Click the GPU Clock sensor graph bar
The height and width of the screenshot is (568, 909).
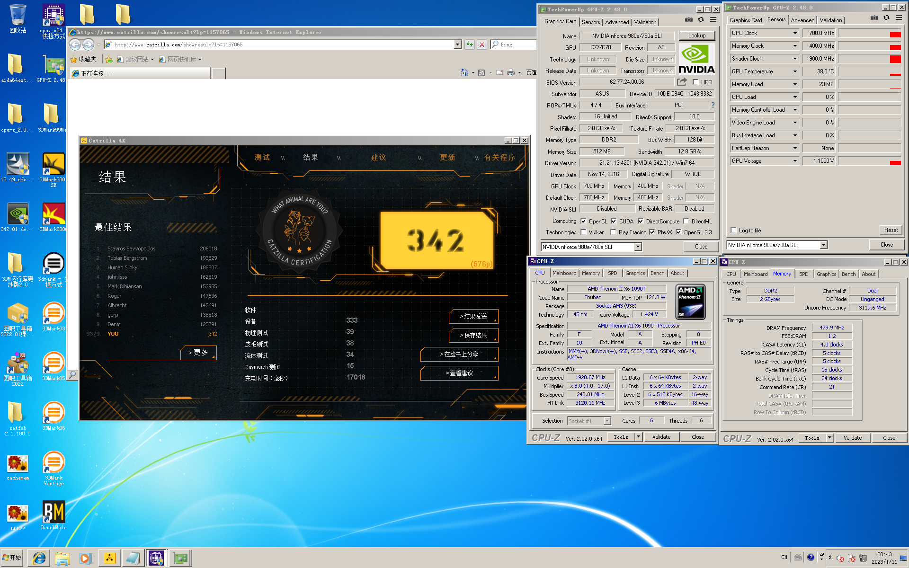[x=869, y=33]
